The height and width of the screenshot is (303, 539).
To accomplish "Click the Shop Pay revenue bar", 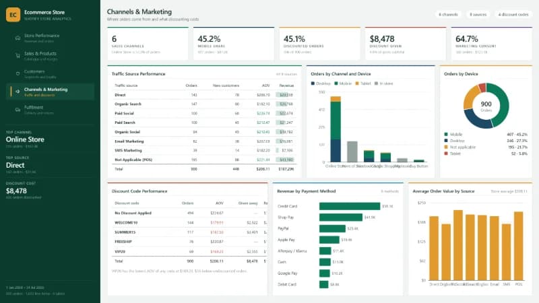I will tap(341, 217).
